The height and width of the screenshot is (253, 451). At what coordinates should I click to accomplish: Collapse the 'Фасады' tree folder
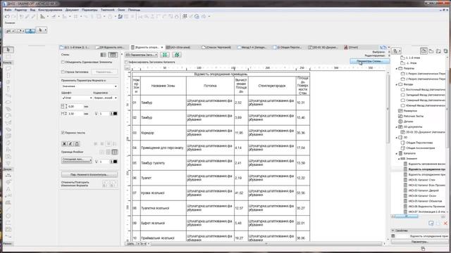(397, 84)
